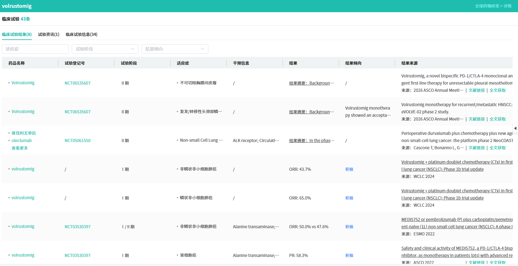Open 全文获取 for the NeoCOAST source
Image resolution: width=518 pixels, height=266 pixels.
498,148
